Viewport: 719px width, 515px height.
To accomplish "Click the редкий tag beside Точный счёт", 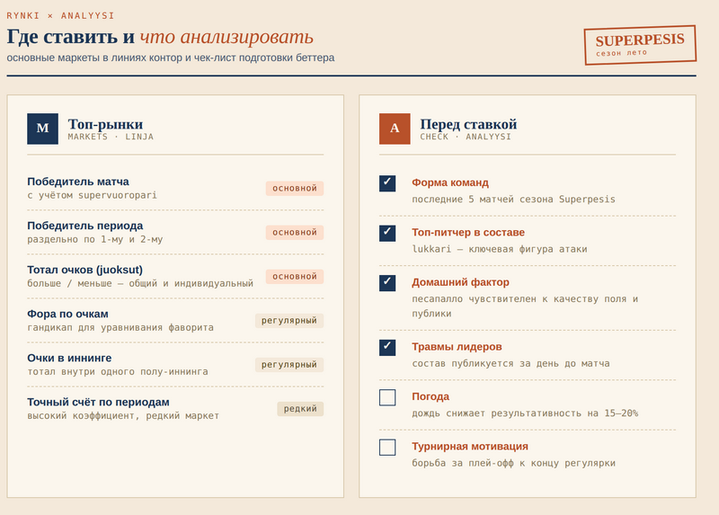I will (x=300, y=409).
